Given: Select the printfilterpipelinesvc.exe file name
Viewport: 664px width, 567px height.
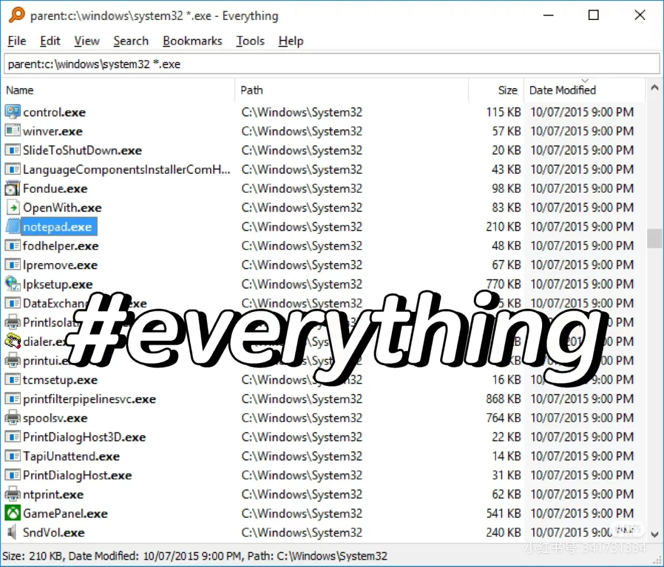Looking at the screenshot, I should 89,399.
